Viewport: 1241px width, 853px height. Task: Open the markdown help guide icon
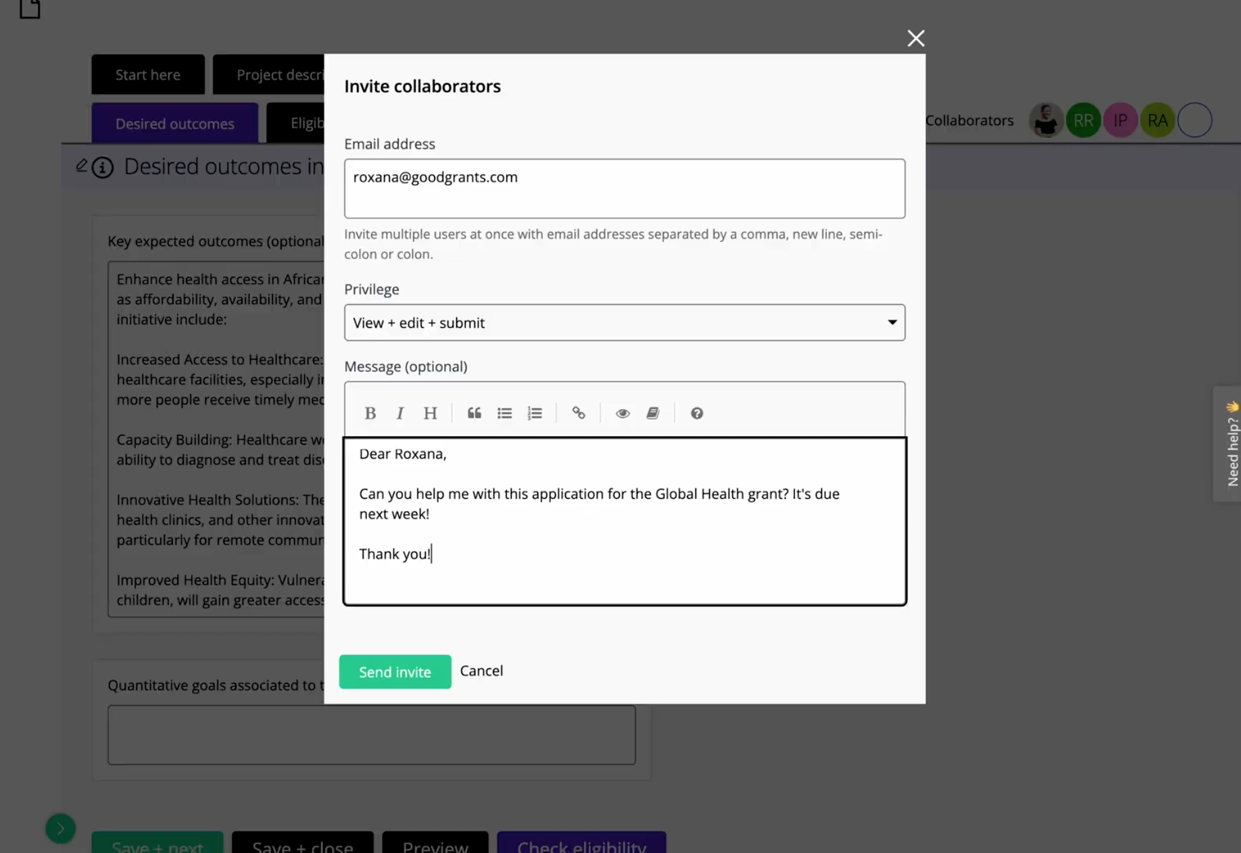(x=696, y=413)
